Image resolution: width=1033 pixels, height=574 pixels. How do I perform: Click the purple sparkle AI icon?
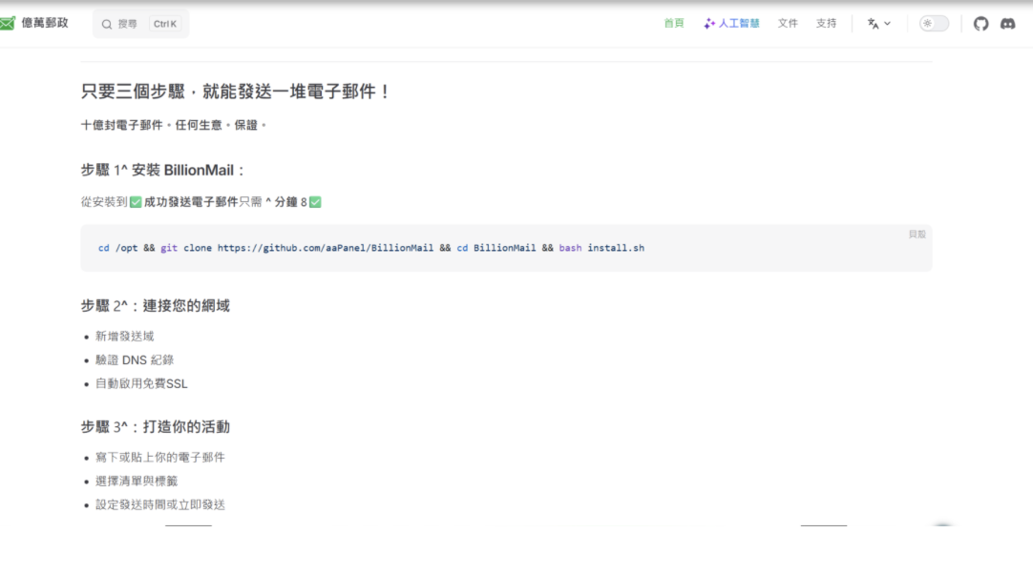(x=709, y=24)
